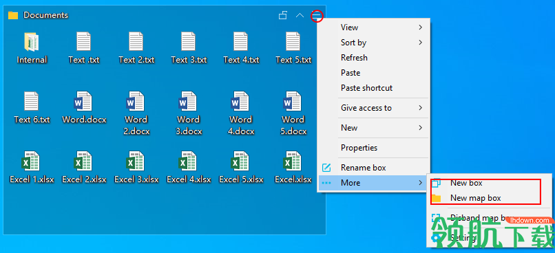
Task: Select the Word 5.docx file icon
Action: (x=293, y=101)
